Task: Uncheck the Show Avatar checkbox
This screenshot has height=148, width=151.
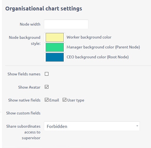Action: (46, 87)
